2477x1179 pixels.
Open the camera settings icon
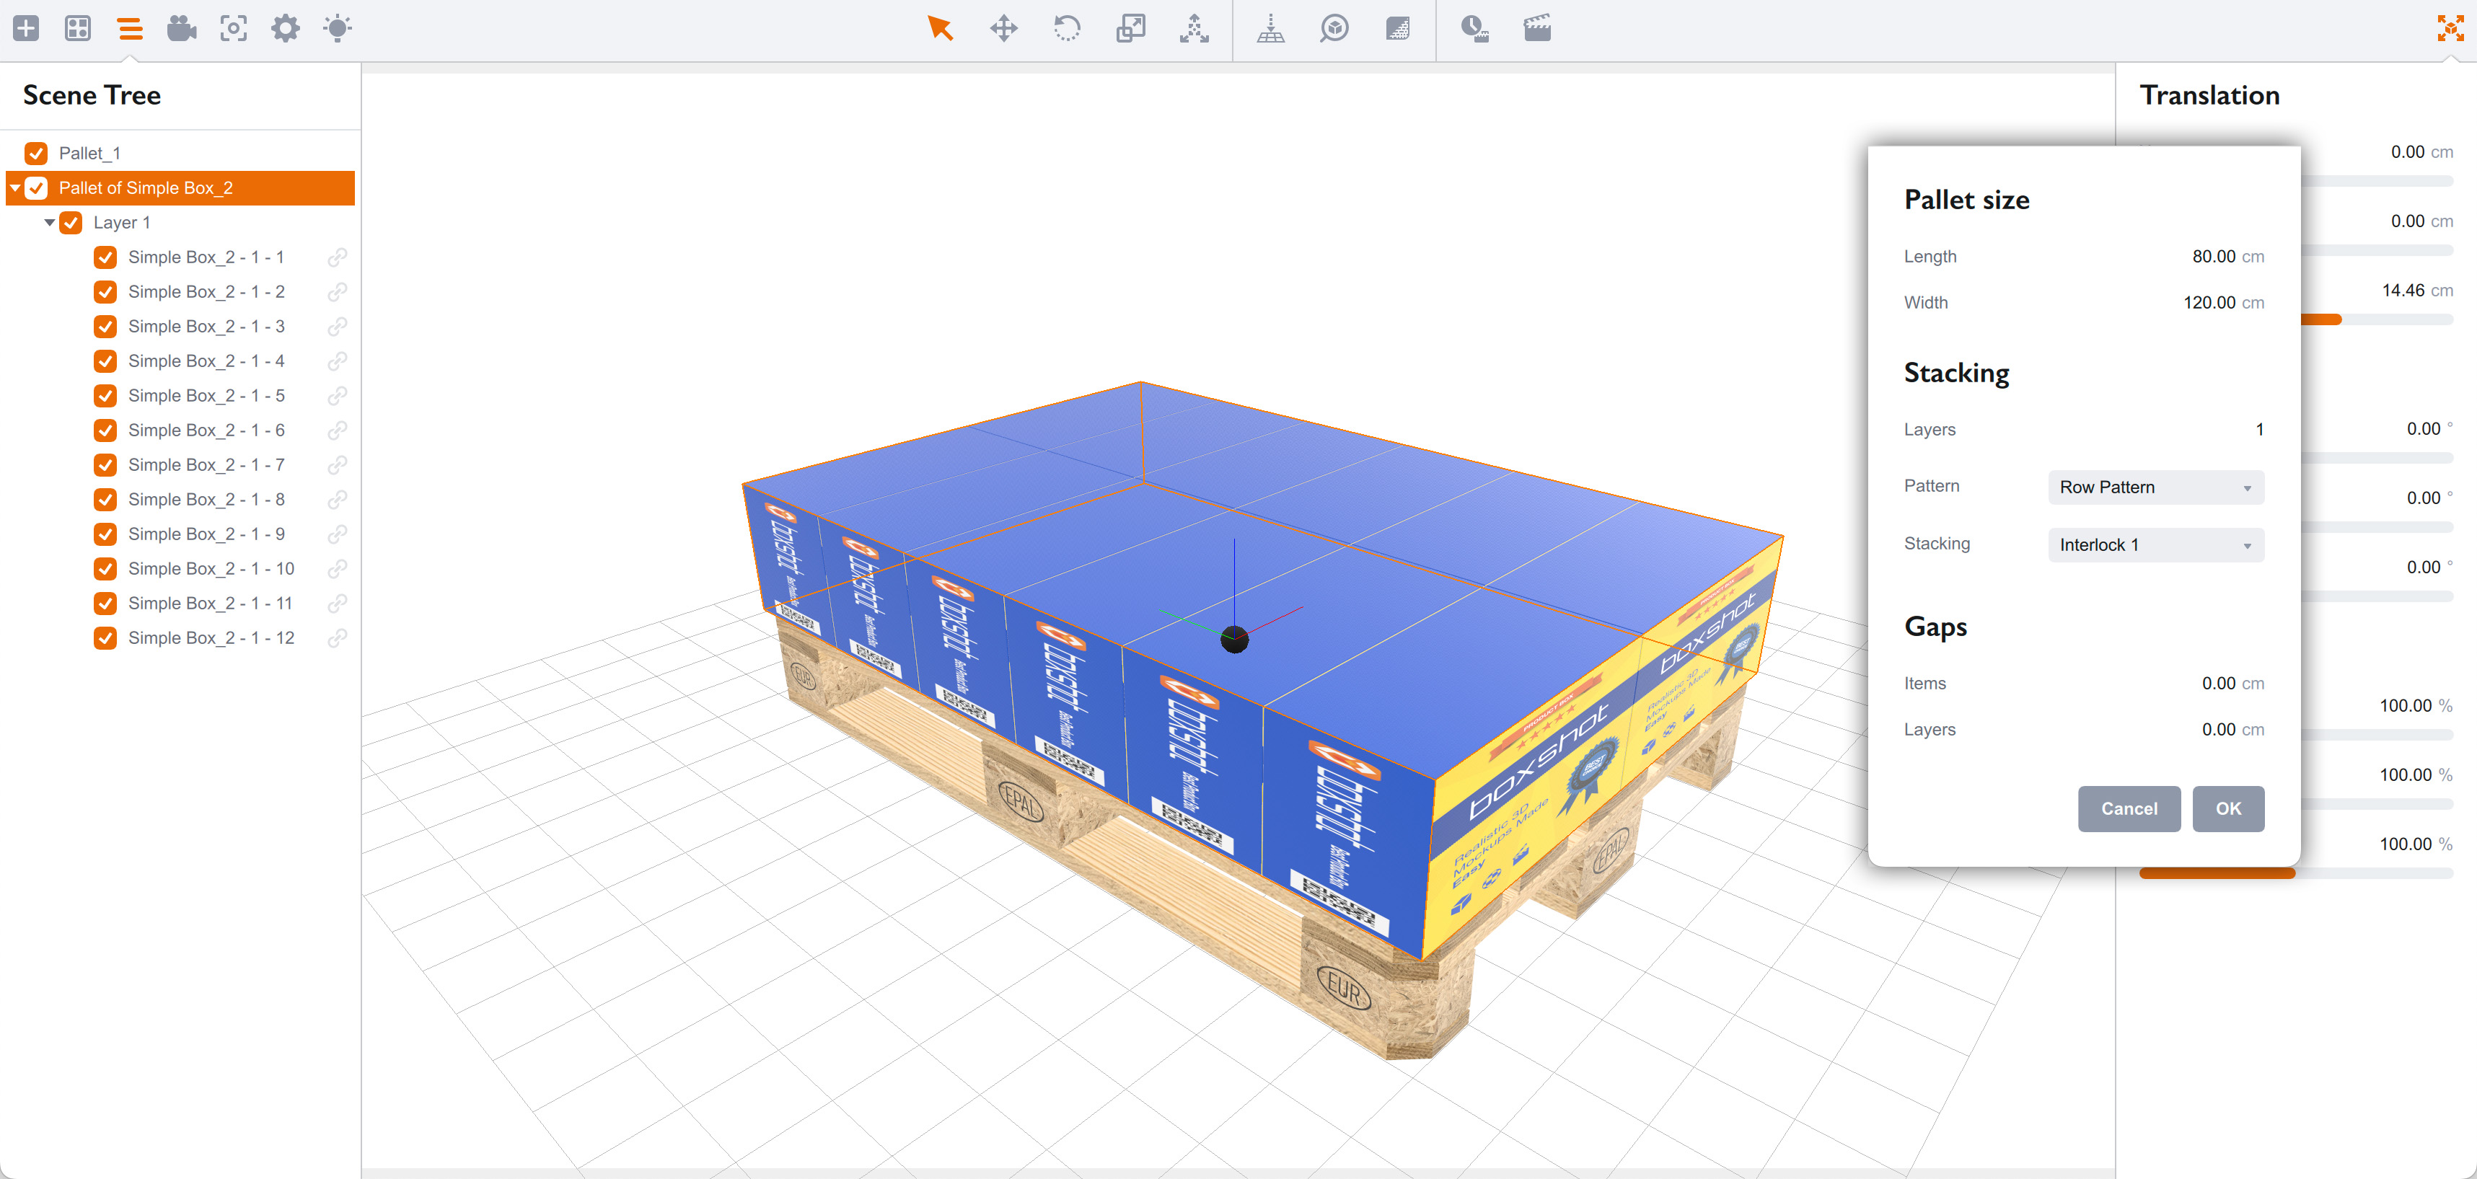click(x=182, y=29)
